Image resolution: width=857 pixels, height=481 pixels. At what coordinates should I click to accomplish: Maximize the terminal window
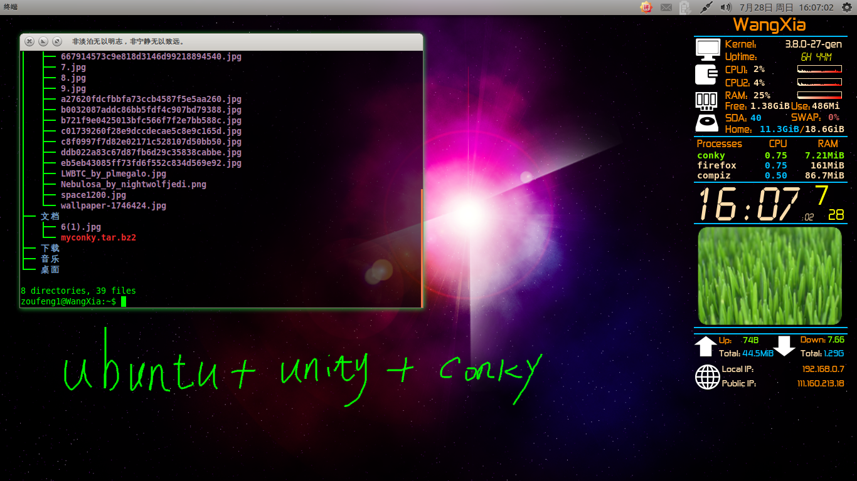56,41
